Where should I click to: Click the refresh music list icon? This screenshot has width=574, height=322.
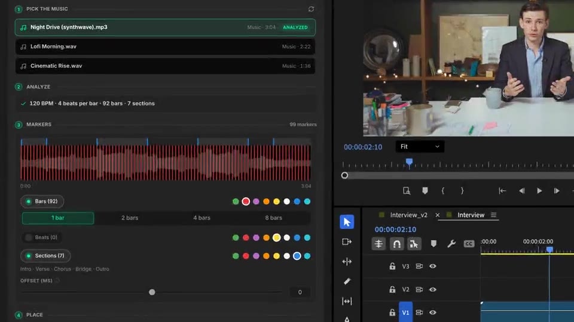pyautogui.click(x=311, y=9)
